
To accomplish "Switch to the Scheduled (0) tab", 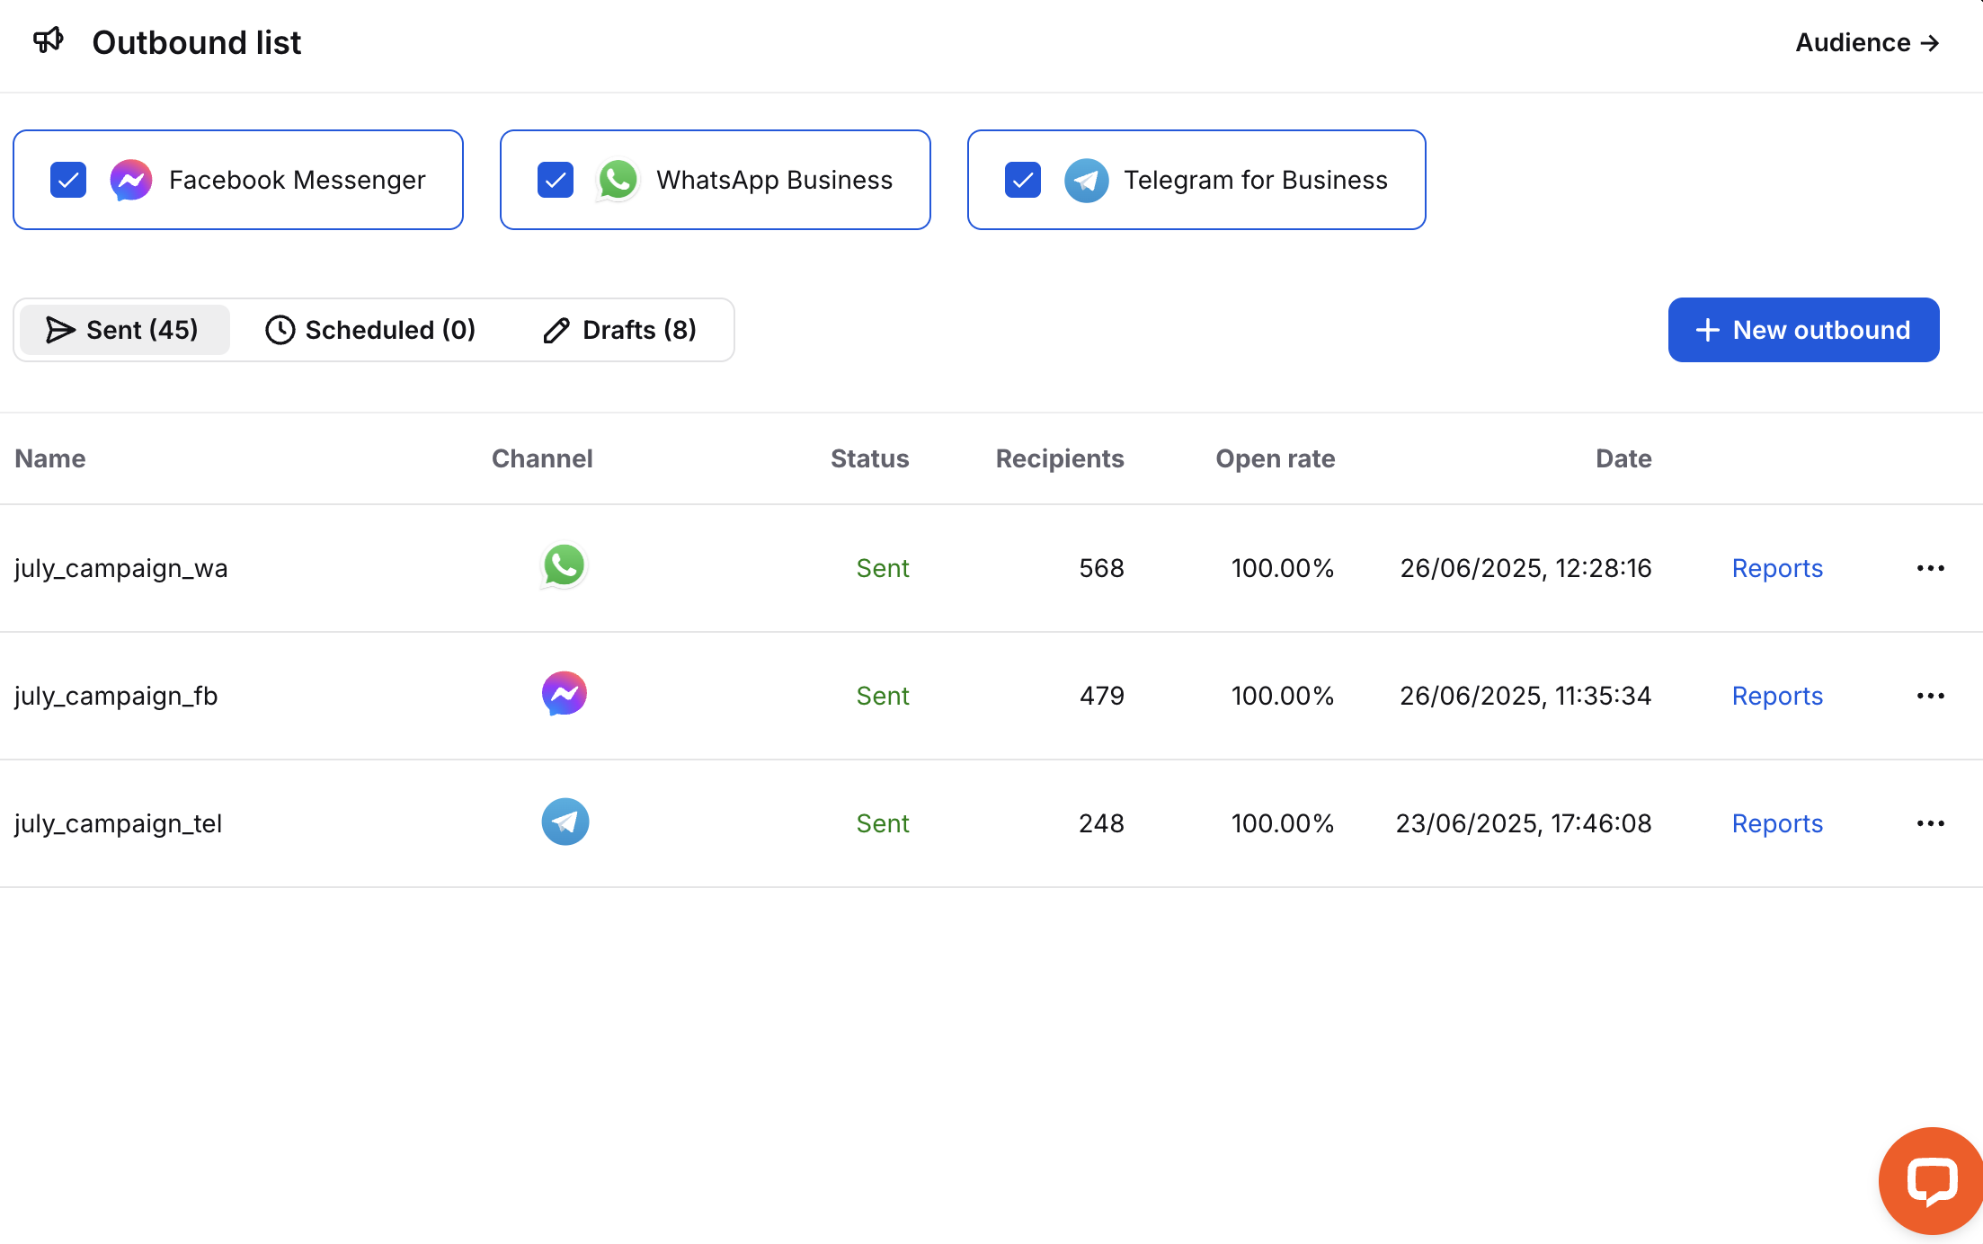I will click(x=370, y=330).
